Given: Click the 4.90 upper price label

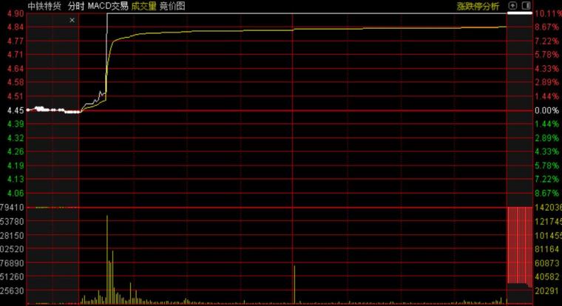Looking at the screenshot, I should 16,13.
